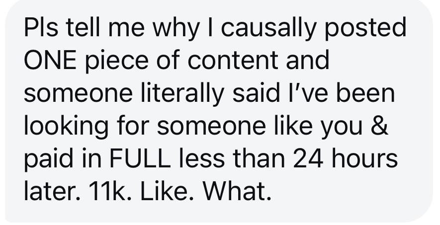Click the word "hours" in the message
The image size is (440, 225).
tap(364, 157)
